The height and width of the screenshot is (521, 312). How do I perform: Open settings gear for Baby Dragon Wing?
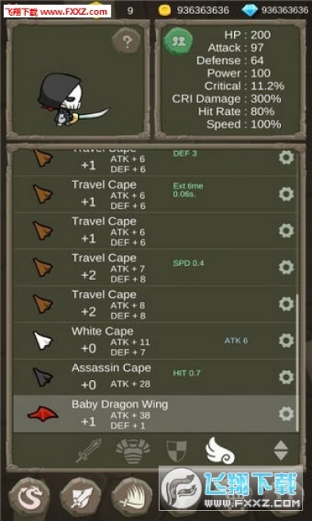point(286,414)
